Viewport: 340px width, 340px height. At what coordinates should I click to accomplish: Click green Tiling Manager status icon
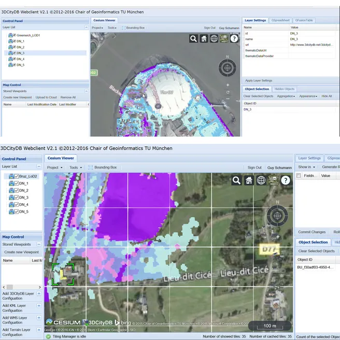coord(48,336)
